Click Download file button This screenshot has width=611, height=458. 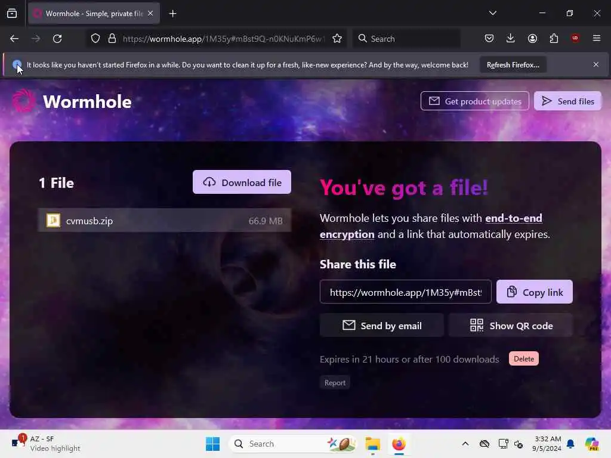pos(242,182)
